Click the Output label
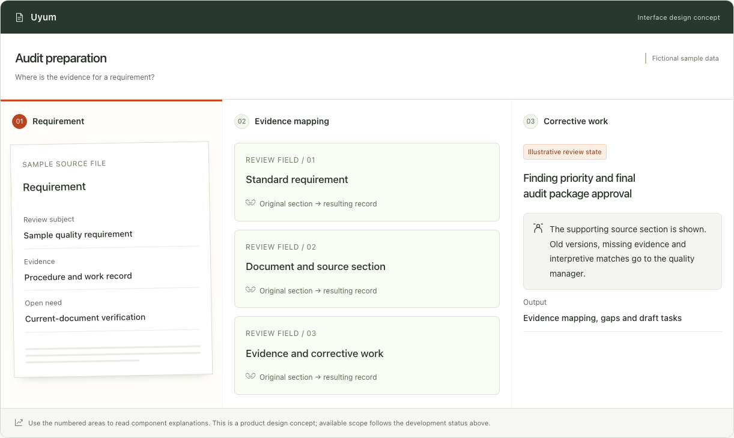Image resolution: width=734 pixels, height=438 pixels. pos(535,302)
